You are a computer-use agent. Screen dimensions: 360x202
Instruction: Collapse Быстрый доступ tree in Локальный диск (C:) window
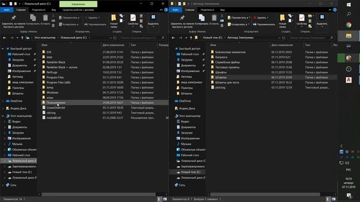coord(3,49)
